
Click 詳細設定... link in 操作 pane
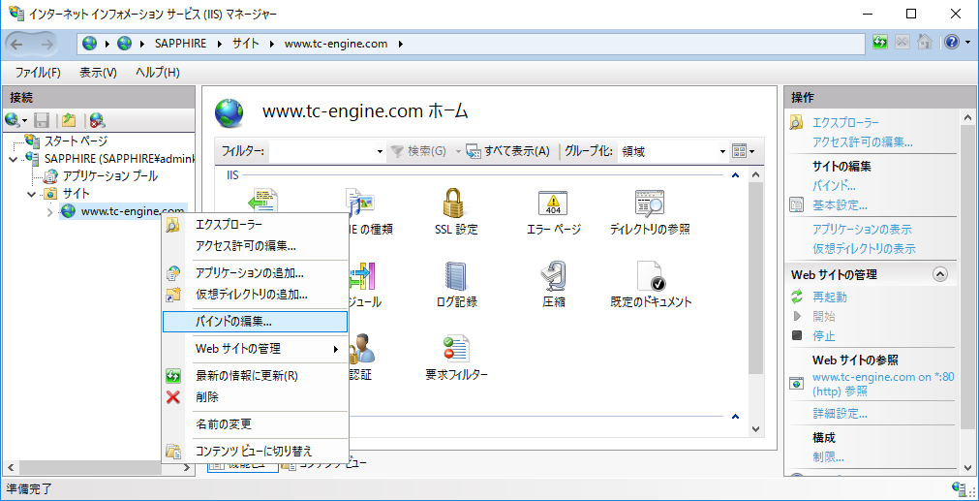[x=840, y=414]
